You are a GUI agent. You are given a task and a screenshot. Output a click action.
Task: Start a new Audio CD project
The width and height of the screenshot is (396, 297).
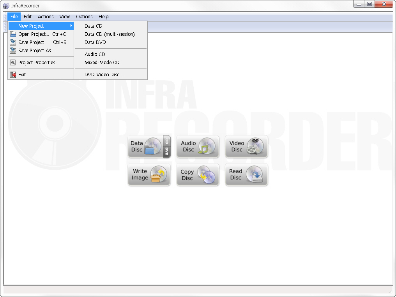pyautogui.click(x=111, y=54)
